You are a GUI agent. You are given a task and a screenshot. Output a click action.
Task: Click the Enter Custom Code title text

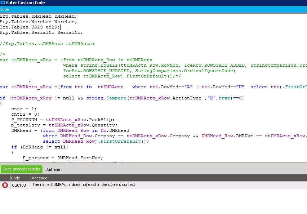pyautogui.click(x=26, y=3)
